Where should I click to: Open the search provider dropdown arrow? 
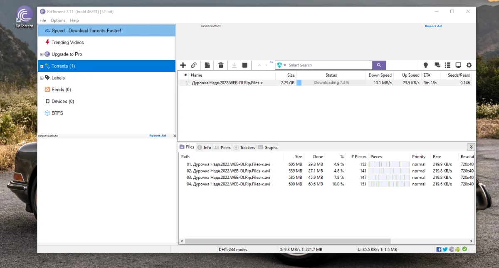click(285, 65)
